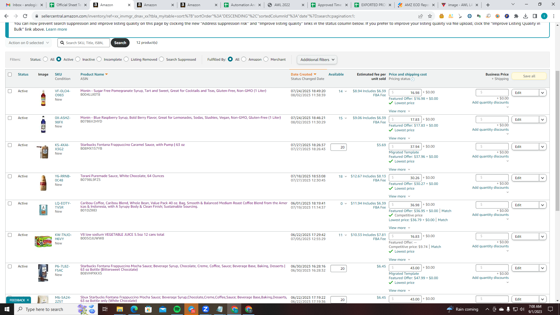Go back to the previous page

(6, 16)
